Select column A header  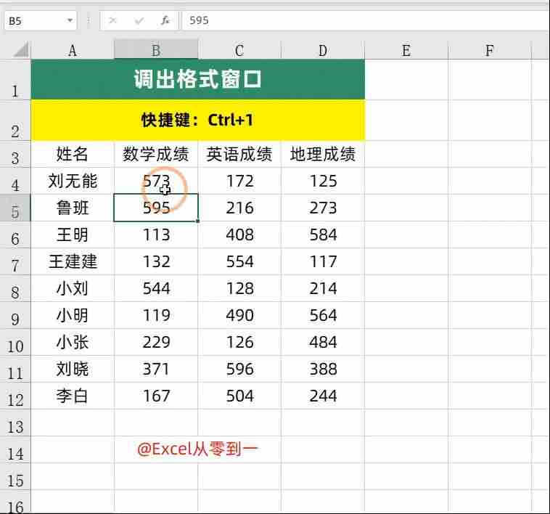[x=73, y=50]
